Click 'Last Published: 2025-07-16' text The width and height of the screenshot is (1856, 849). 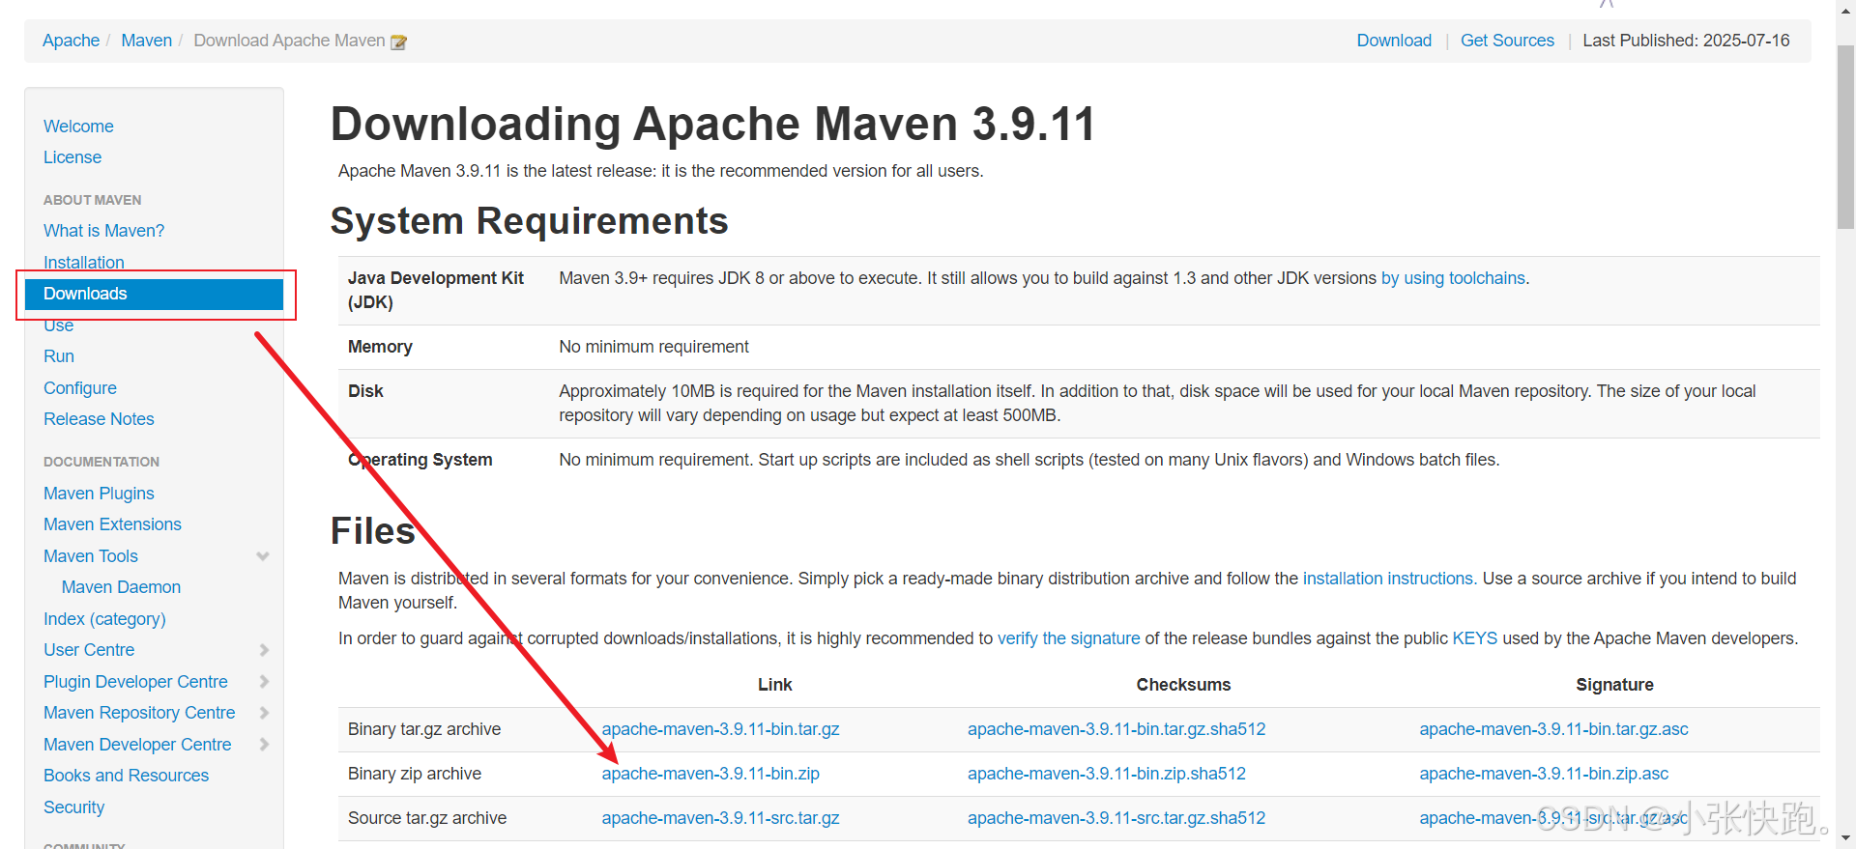[1686, 41]
